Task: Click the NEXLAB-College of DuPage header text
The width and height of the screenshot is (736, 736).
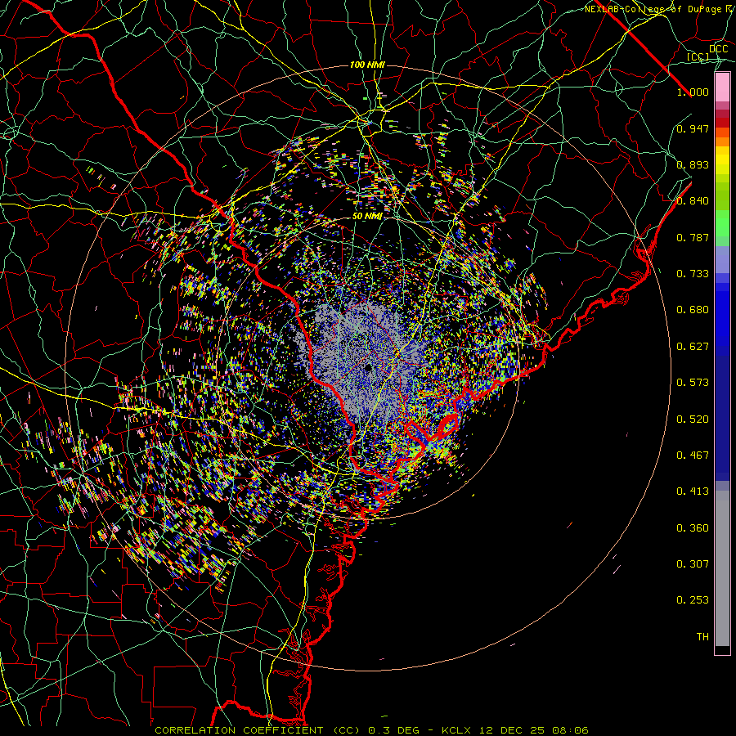Action: 659,9
